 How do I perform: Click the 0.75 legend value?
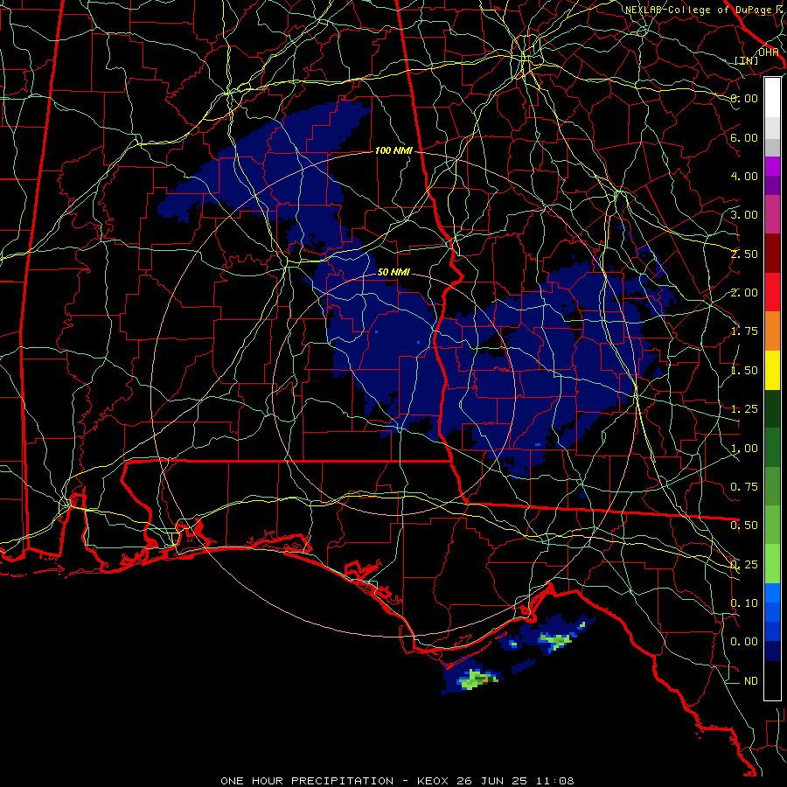pos(744,487)
